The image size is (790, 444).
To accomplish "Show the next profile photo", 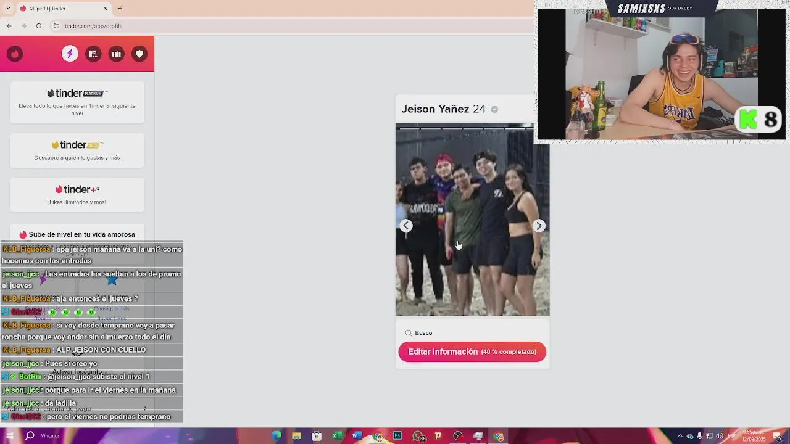I will pyautogui.click(x=539, y=226).
